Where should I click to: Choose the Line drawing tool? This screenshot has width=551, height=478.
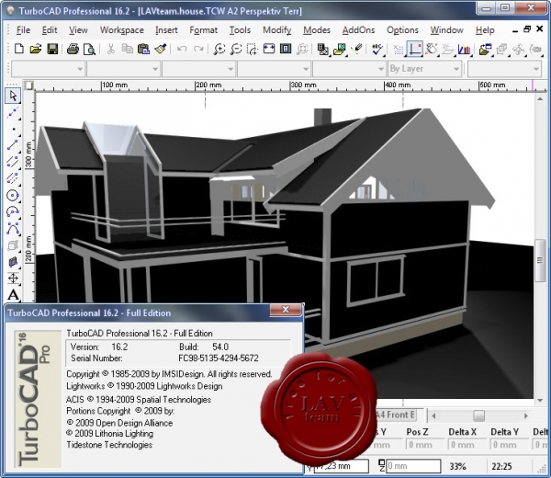(x=14, y=145)
